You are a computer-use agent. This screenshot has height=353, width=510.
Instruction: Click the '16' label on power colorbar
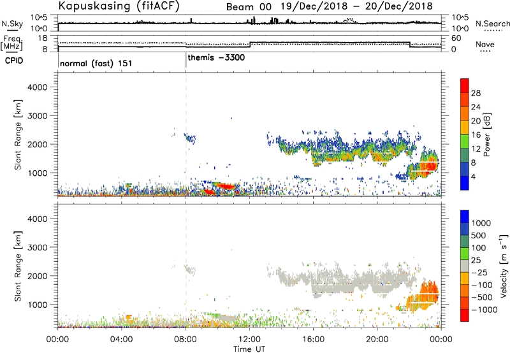point(476,135)
